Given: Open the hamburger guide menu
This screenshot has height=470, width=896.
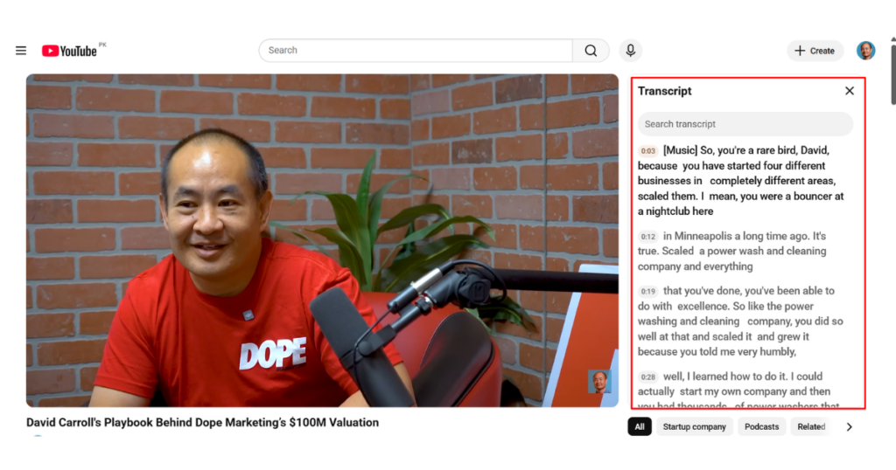Looking at the screenshot, I should coord(21,51).
